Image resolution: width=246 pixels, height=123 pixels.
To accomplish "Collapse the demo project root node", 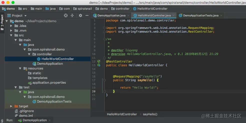I will click(x=7, y=21).
